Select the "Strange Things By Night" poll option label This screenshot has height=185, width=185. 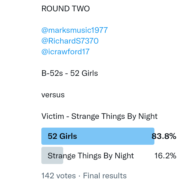pyautogui.click(x=91, y=156)
